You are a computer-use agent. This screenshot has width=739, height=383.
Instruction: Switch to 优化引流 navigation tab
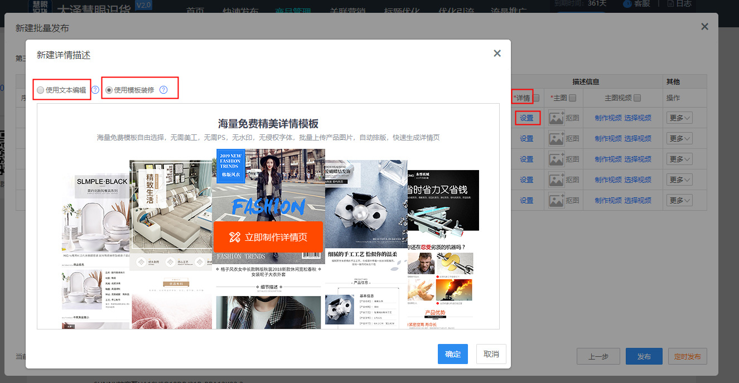point(456,11)
